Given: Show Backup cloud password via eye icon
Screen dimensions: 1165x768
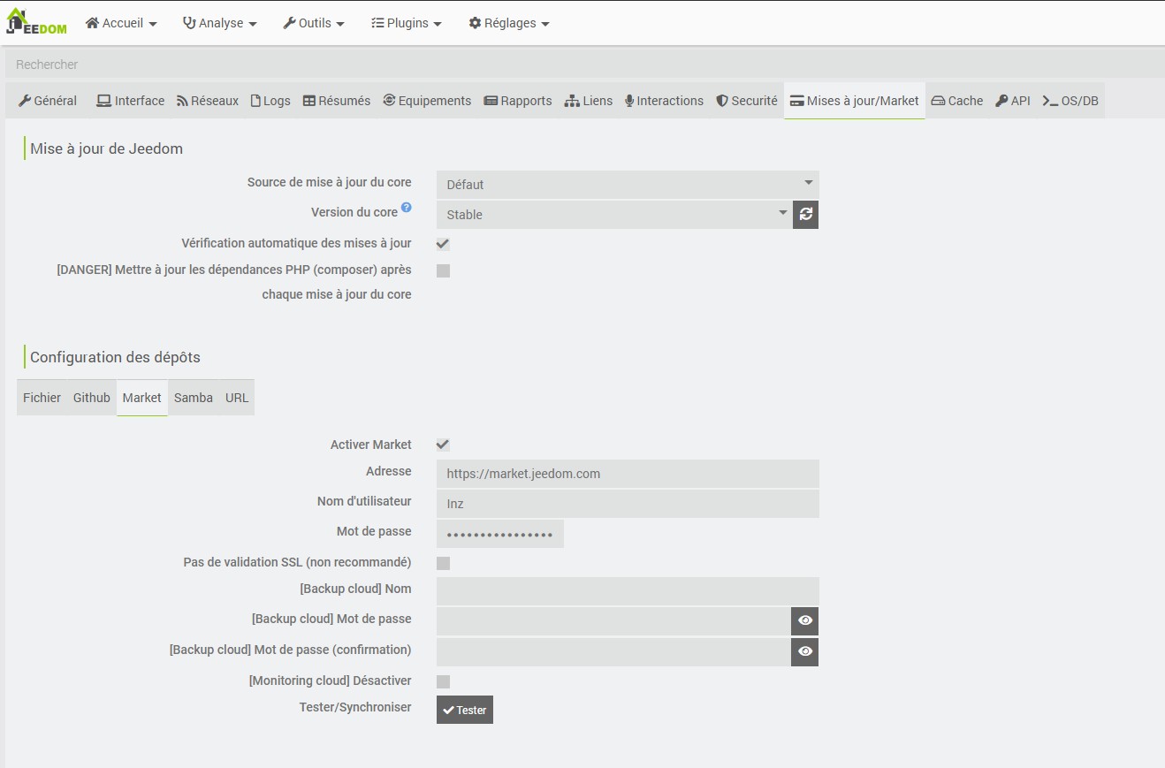Looking at the screenshot, I should click(805, 620).
